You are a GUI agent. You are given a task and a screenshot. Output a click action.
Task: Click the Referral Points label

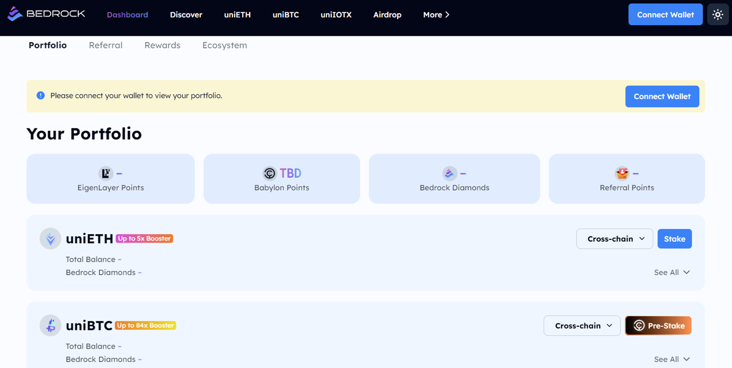pyautogui.click(x=627, y=187)
